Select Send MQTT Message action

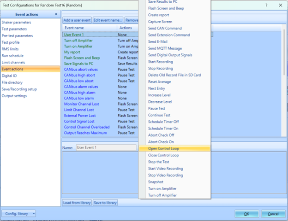(x=166, y=48)
